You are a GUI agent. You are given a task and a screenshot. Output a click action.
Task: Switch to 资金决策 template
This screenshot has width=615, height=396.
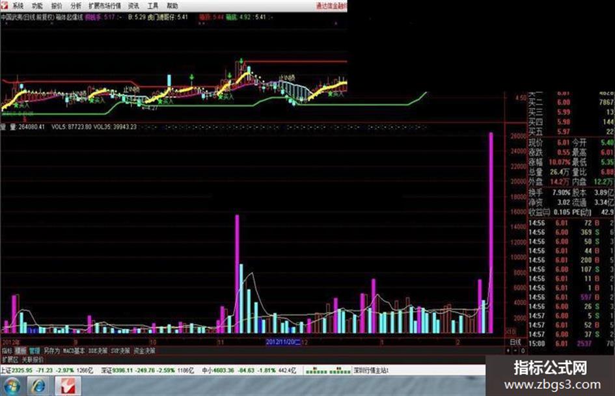[144, 351]
